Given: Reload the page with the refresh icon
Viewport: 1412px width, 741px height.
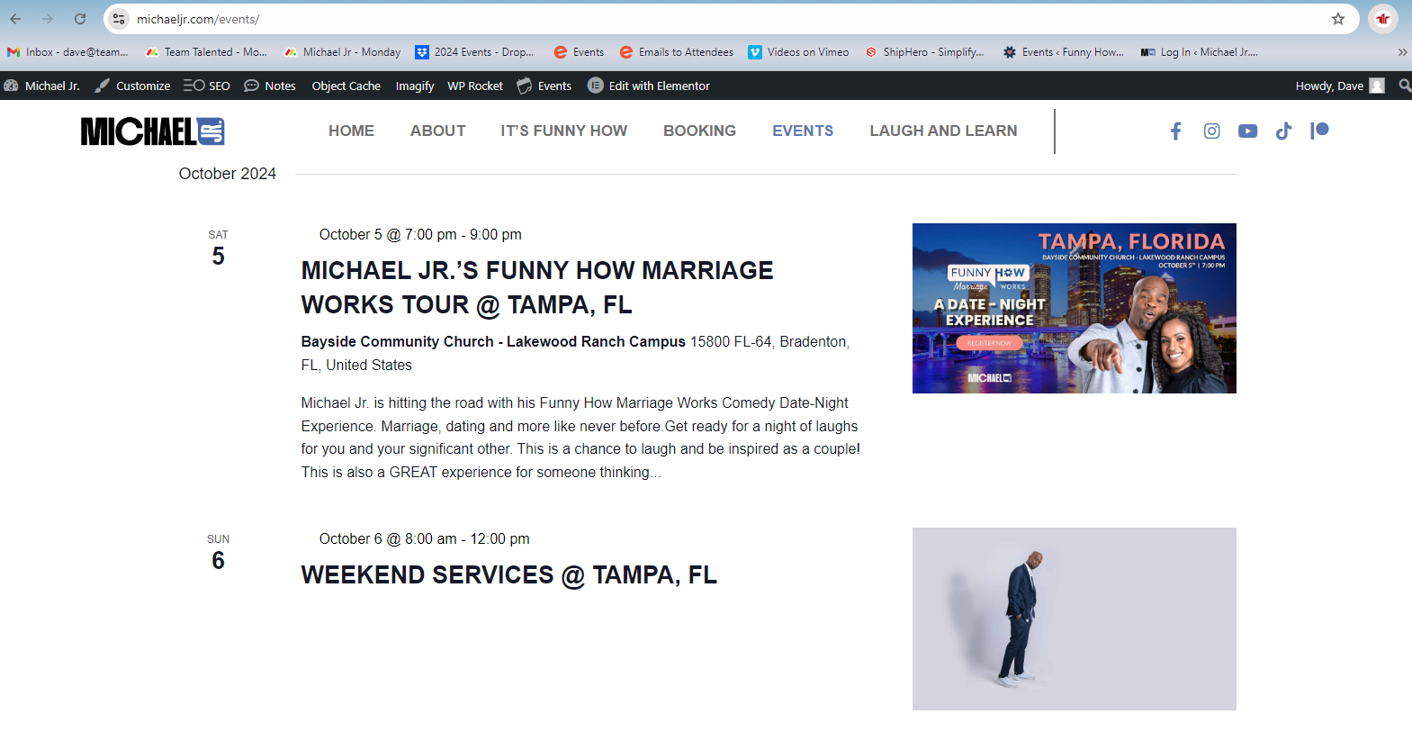Looking at the screenshot, I should pos(80,19).
